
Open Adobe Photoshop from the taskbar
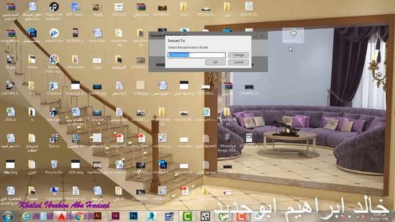pos(133,216)
